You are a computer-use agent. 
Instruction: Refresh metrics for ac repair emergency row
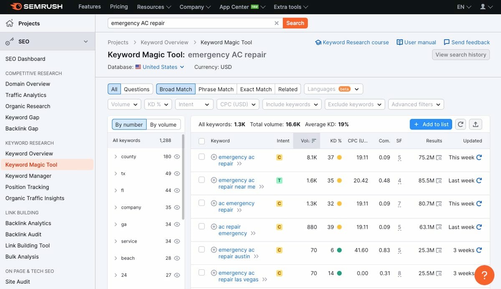[479, 227]
